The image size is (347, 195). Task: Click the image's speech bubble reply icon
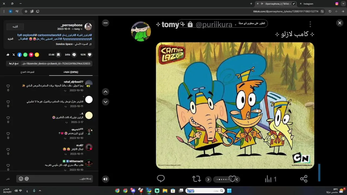click(161, 179)
